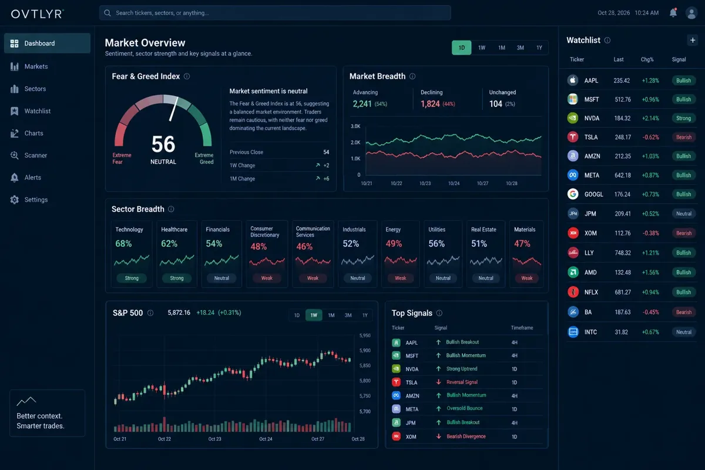Click the Top Signals info icon

point(439,313)
